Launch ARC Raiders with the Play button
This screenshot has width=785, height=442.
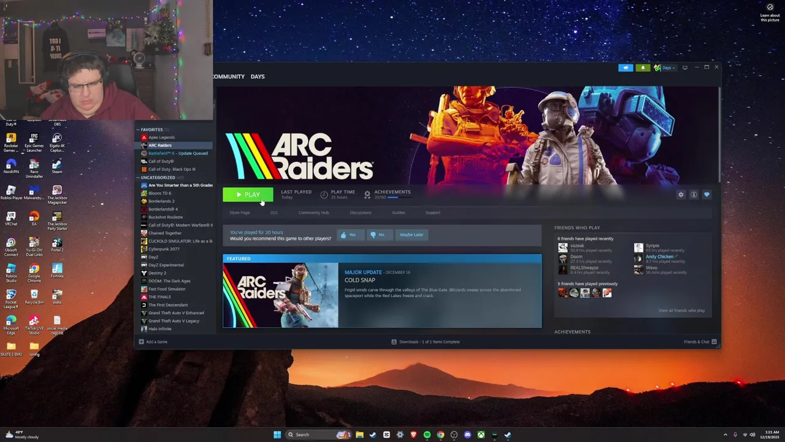click(248, 195)
